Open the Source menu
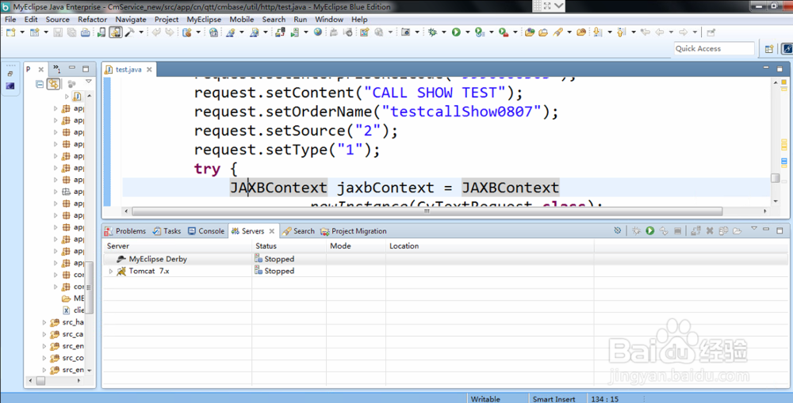The height and width of the screenshot is (403, 793). [x=58, y=19]
